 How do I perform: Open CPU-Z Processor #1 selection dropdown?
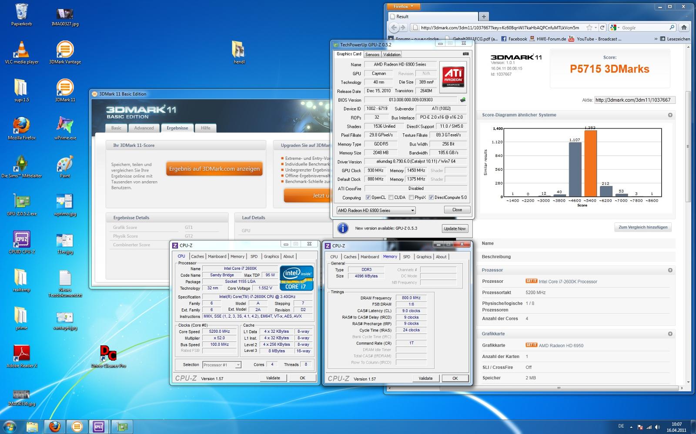pyautogui.click(x=221, y=365)
